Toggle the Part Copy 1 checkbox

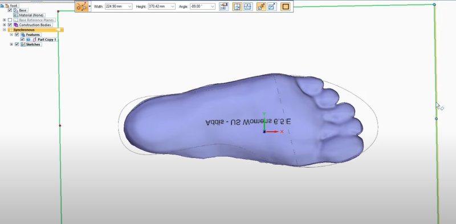pyautogui.click(x=22, y=39)
